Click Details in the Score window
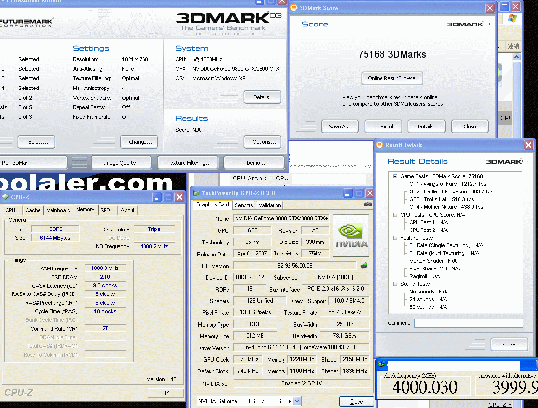 [427, 126]
